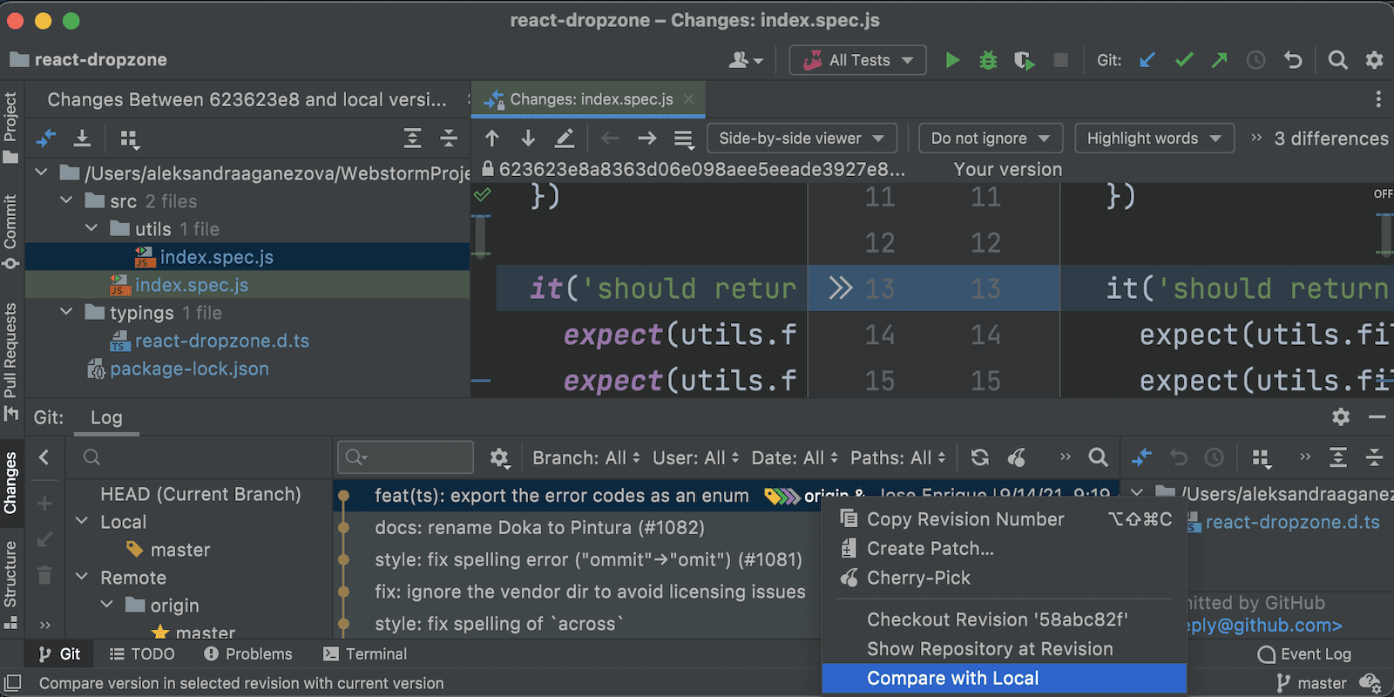
Task: Jump to source with pencil icon
Action: point(565,139)
